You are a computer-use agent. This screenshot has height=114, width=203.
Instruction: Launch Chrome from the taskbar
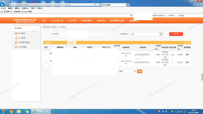click(x=11, y=111)
